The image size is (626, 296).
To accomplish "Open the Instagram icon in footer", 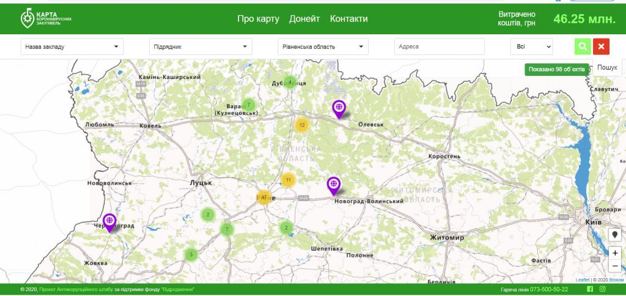I will pyautogui.click(x=602, y=289).
